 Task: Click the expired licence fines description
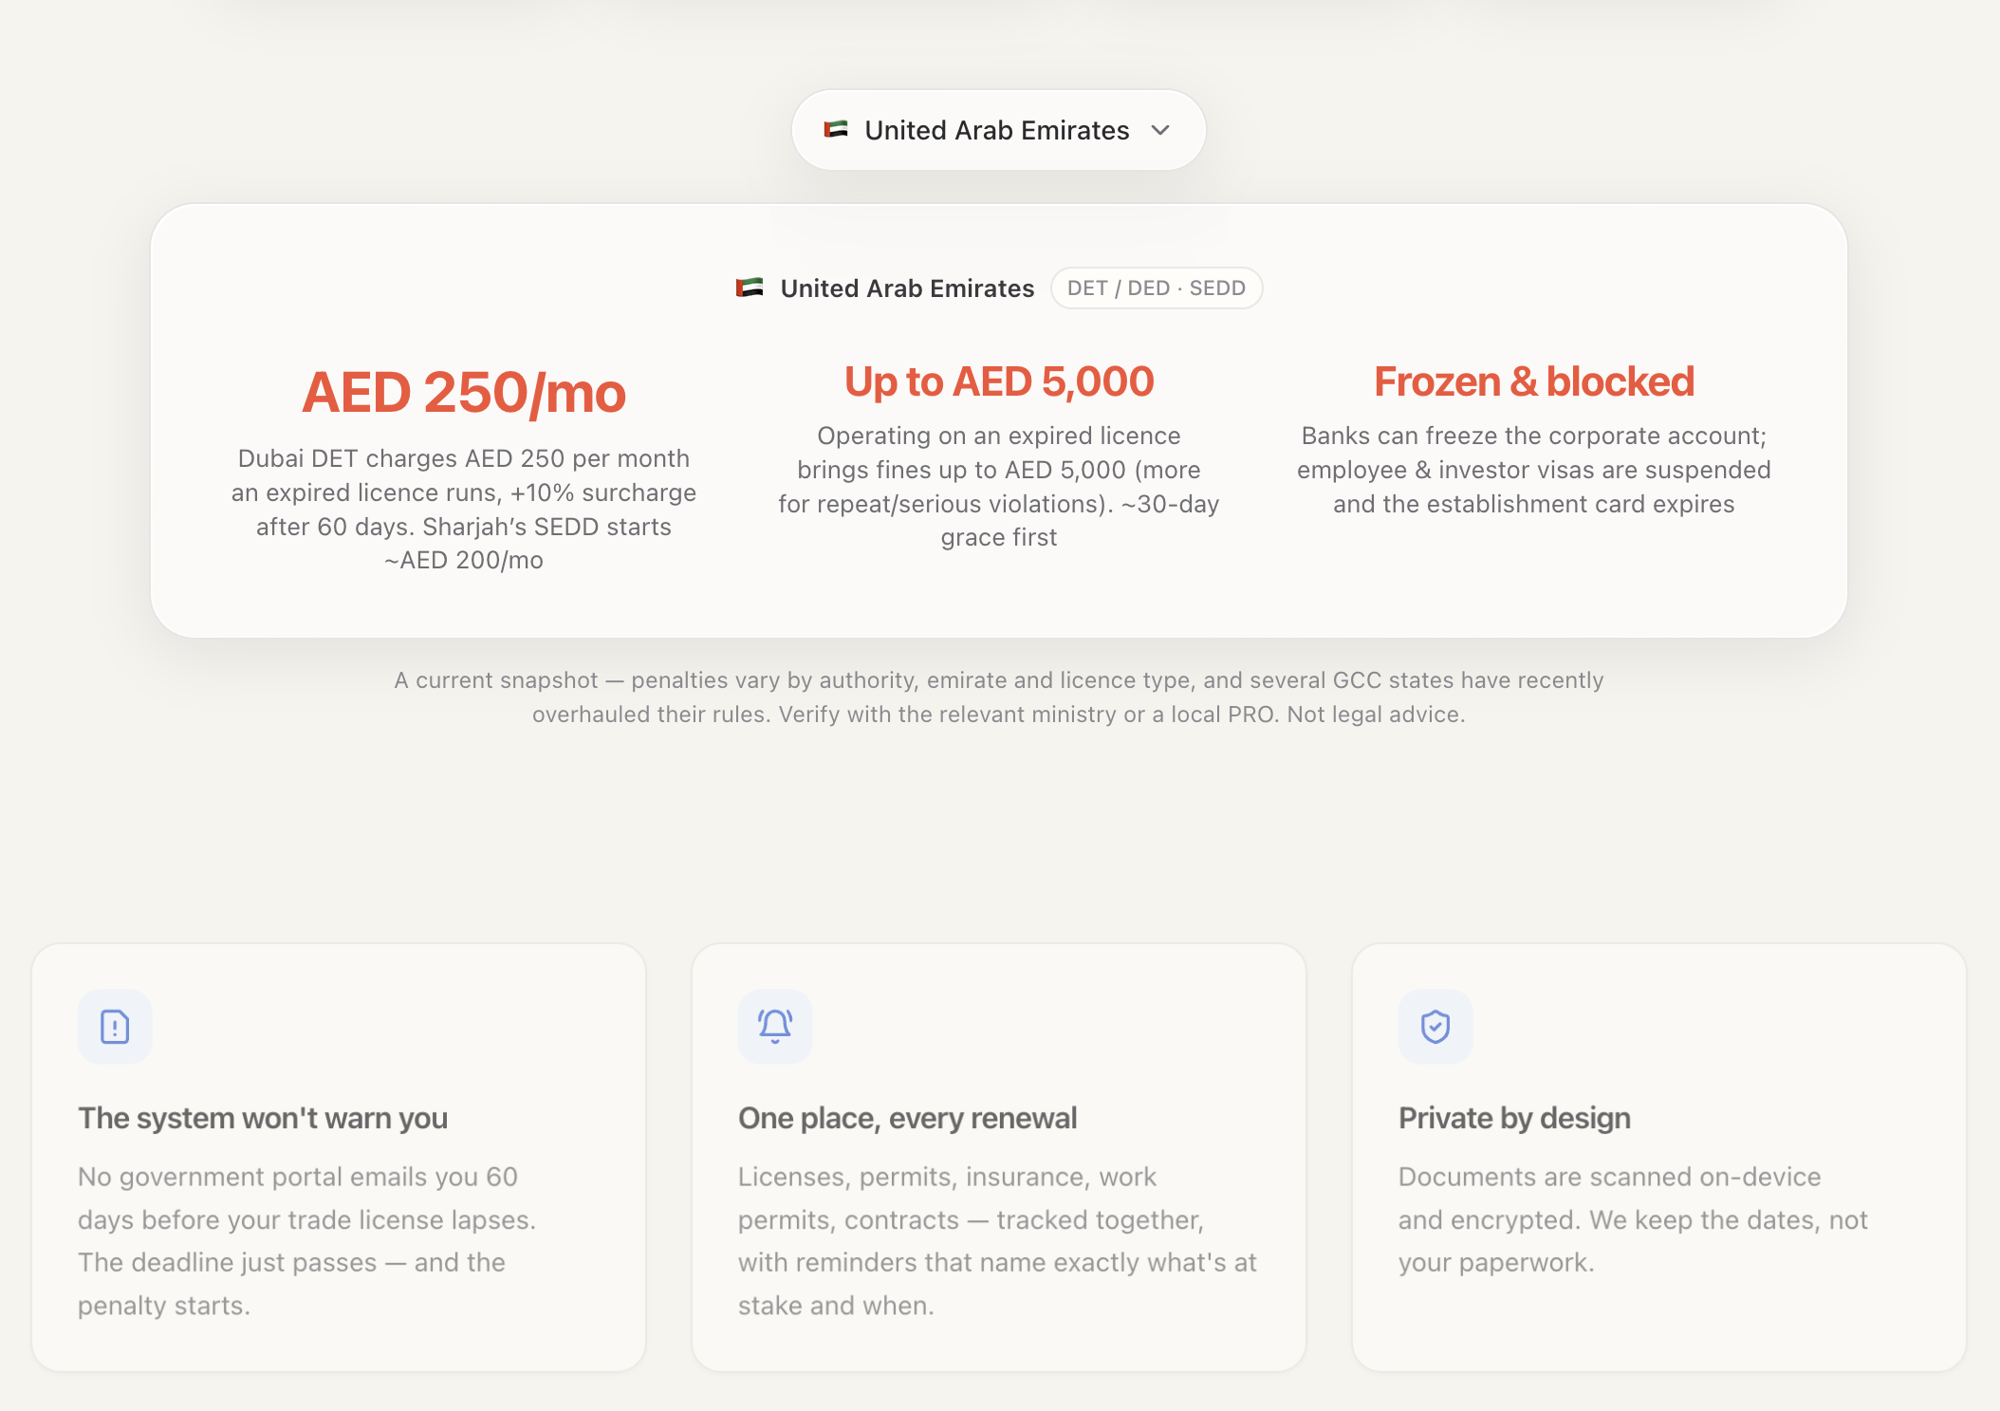(999, 487)
